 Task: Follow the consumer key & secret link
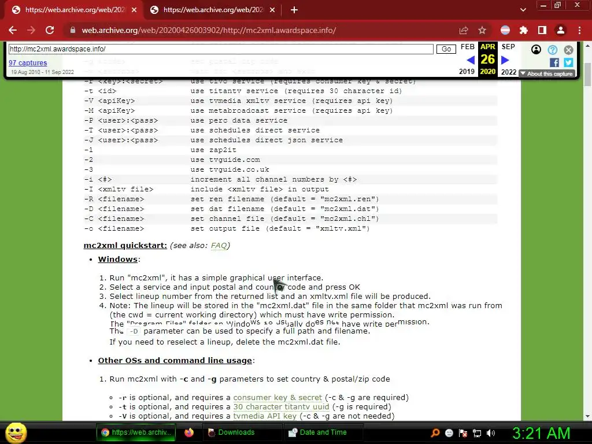tap(277, 398)
